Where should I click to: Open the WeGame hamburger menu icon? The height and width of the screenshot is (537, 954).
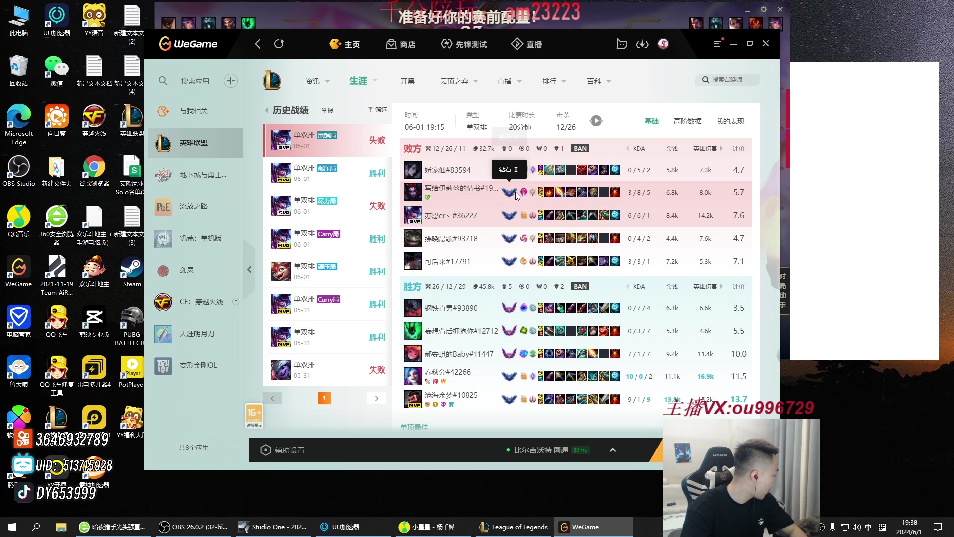[x=717, y=44]
